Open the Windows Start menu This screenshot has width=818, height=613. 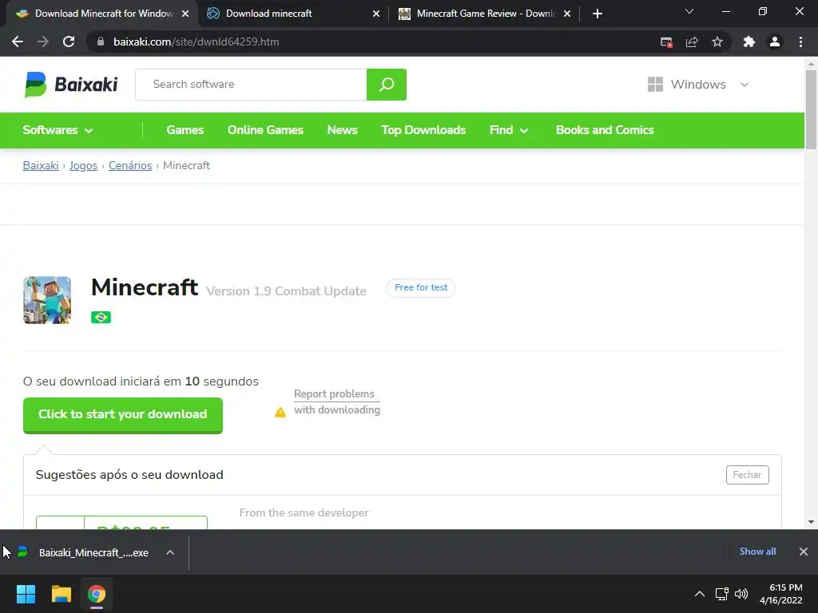[26, 594]
